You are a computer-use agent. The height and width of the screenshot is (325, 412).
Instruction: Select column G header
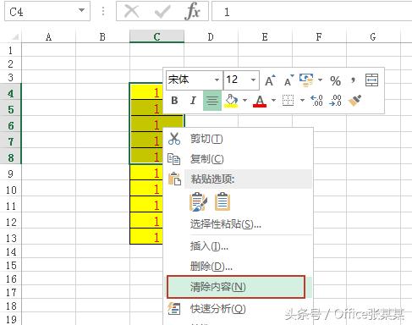[x=373, y=36]
